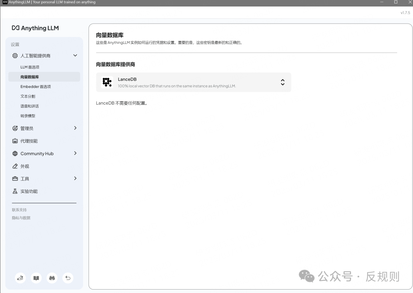413x293 pixels.
Task: Click the v1.7.5 version text
Action: pyautogui.click(x=405, y=13)
